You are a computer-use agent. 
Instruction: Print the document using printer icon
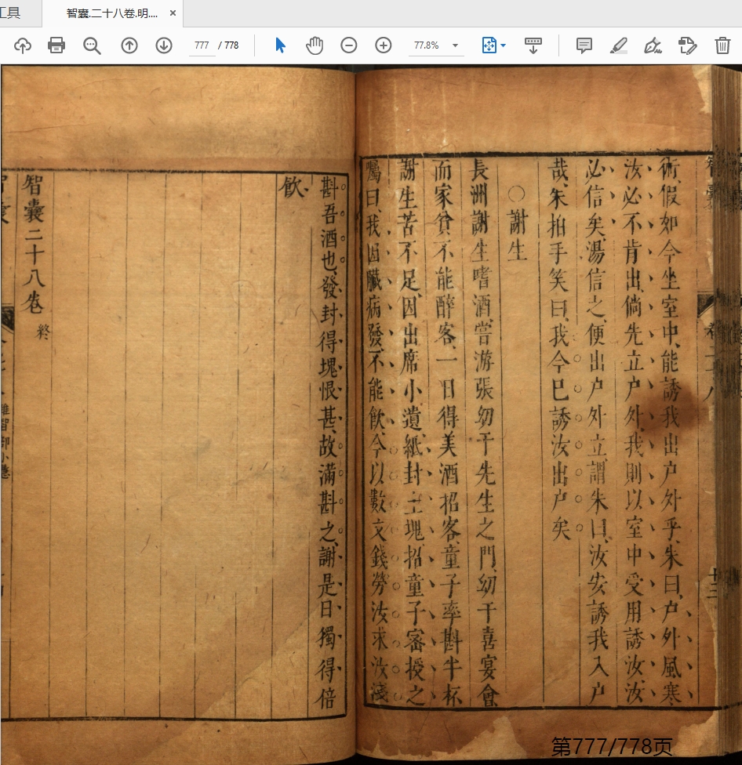[x=56, y=45]
